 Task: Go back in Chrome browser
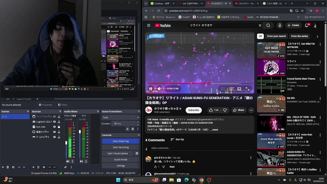click(x=146, y=11)
